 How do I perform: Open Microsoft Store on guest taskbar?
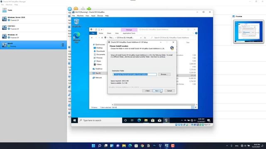point(153,120)
